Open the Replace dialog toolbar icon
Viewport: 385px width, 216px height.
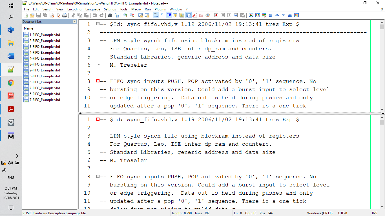pyautogui.click(x=116, y=15)
